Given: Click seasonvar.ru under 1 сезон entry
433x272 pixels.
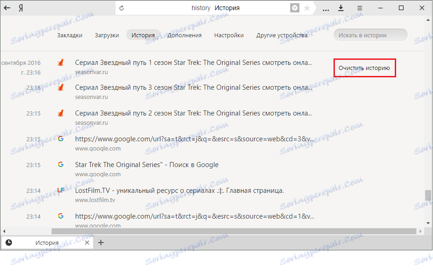Looking at the screenshot, I should [91, 72].
